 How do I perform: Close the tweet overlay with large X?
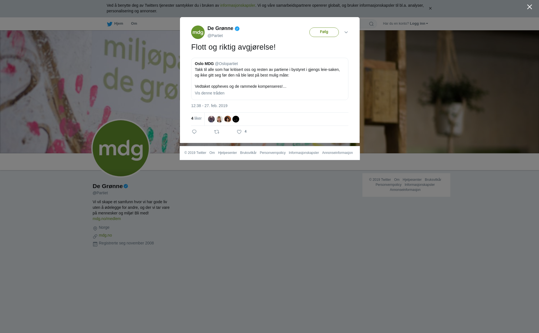529,7
